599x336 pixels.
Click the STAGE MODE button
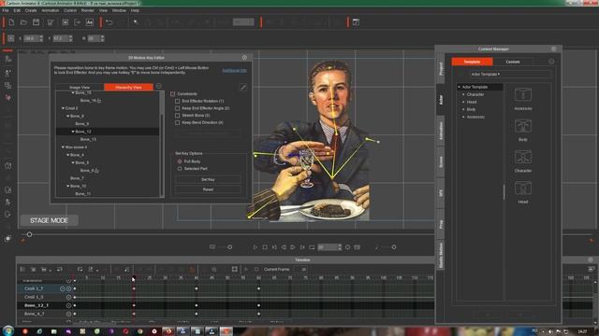[49, 220]
